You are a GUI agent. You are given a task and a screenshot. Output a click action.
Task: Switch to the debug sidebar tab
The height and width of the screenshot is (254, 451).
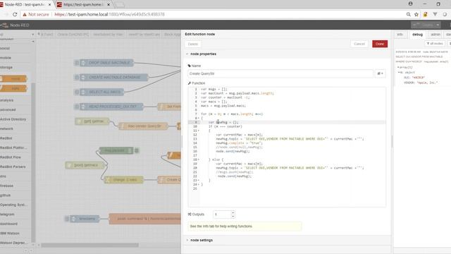(x=417, y=35)
